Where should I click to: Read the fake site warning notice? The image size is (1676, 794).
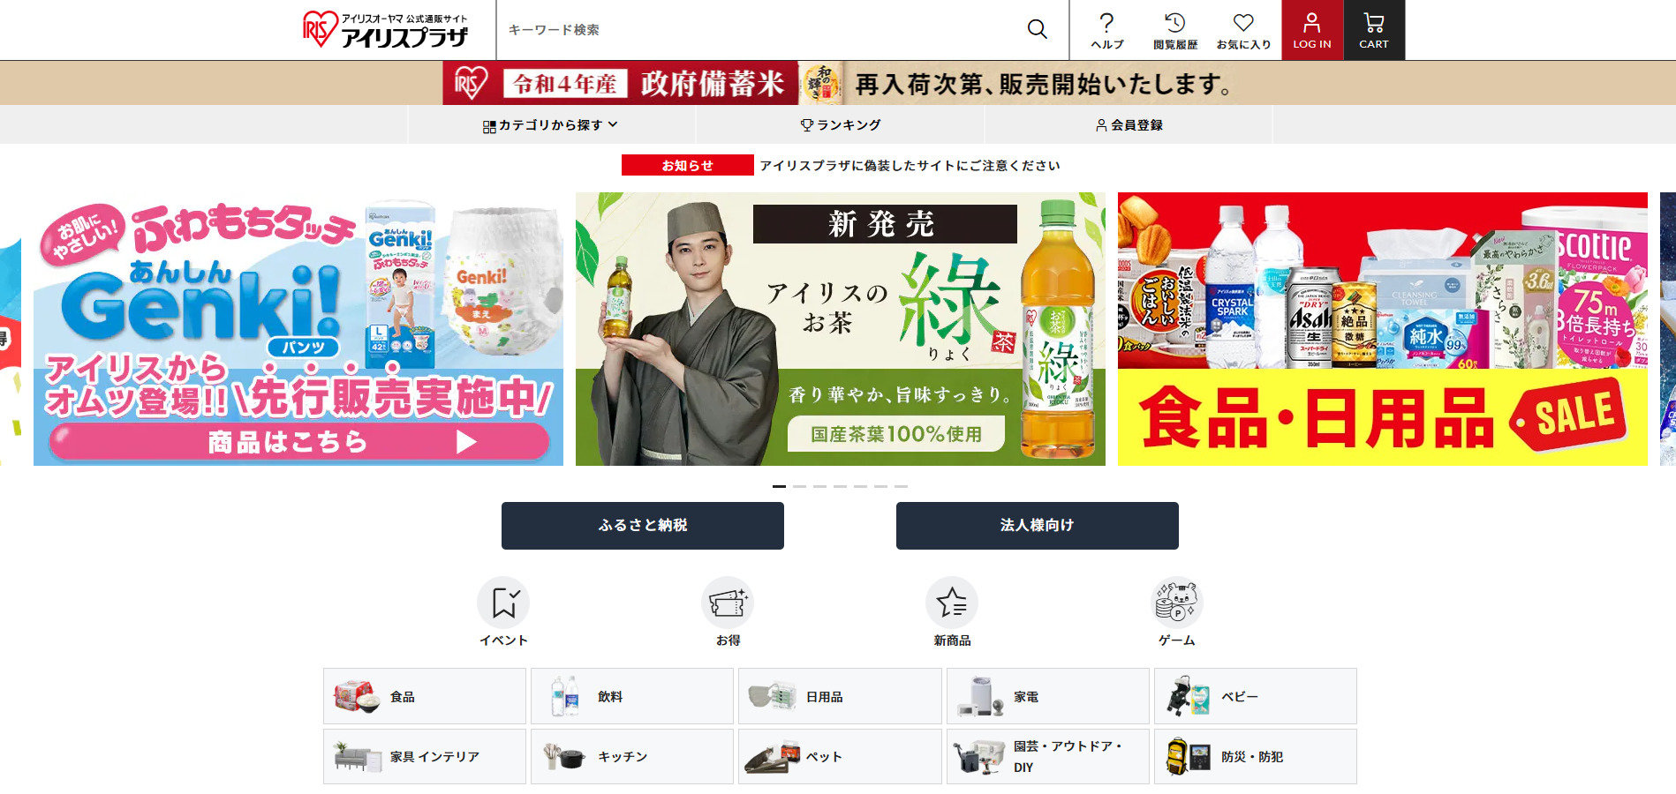[910, 166]
